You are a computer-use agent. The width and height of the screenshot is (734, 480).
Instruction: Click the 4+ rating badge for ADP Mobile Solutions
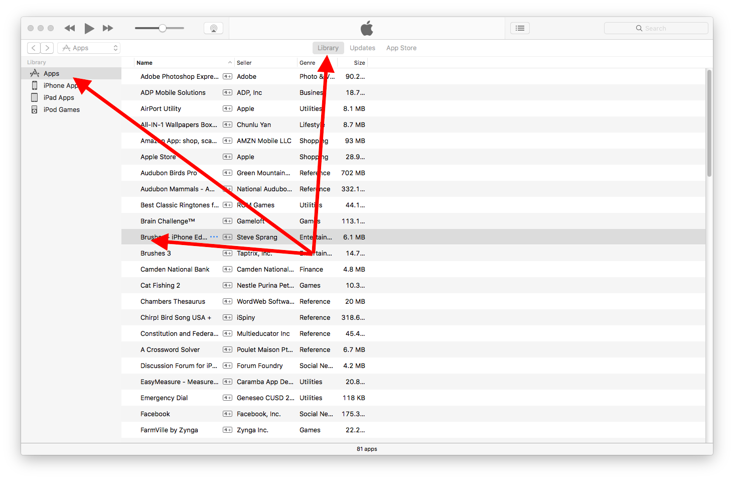[227, 92]
